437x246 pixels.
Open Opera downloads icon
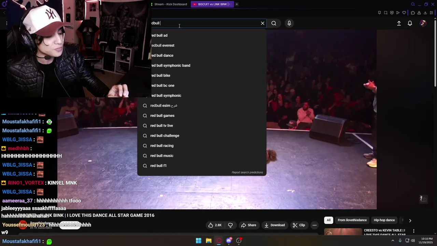click(425, 13)
